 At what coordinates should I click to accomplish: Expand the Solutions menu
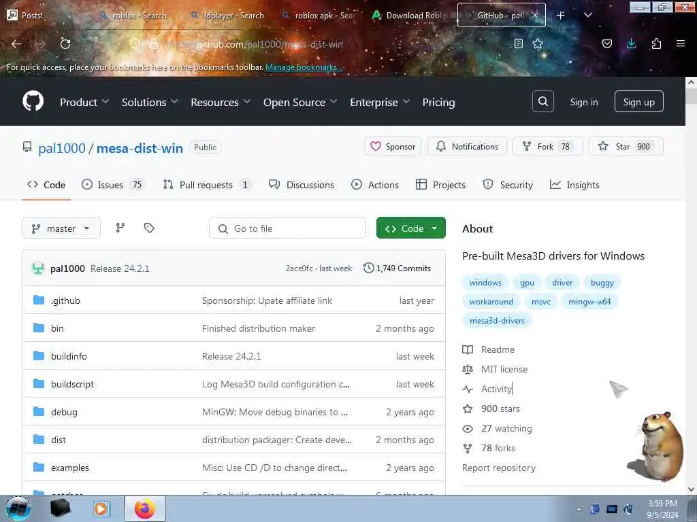coord(150,102)
